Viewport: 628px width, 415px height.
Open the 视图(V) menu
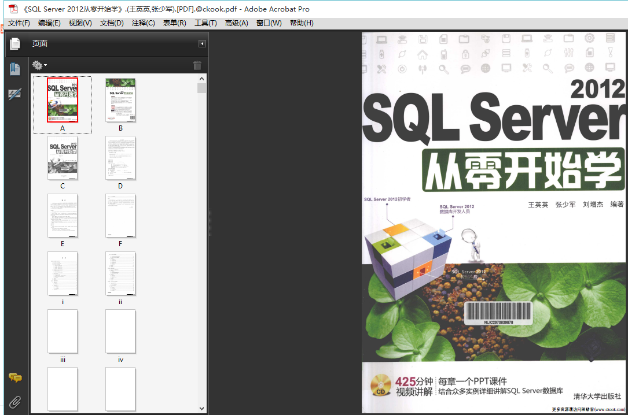[x=80, y=23]
